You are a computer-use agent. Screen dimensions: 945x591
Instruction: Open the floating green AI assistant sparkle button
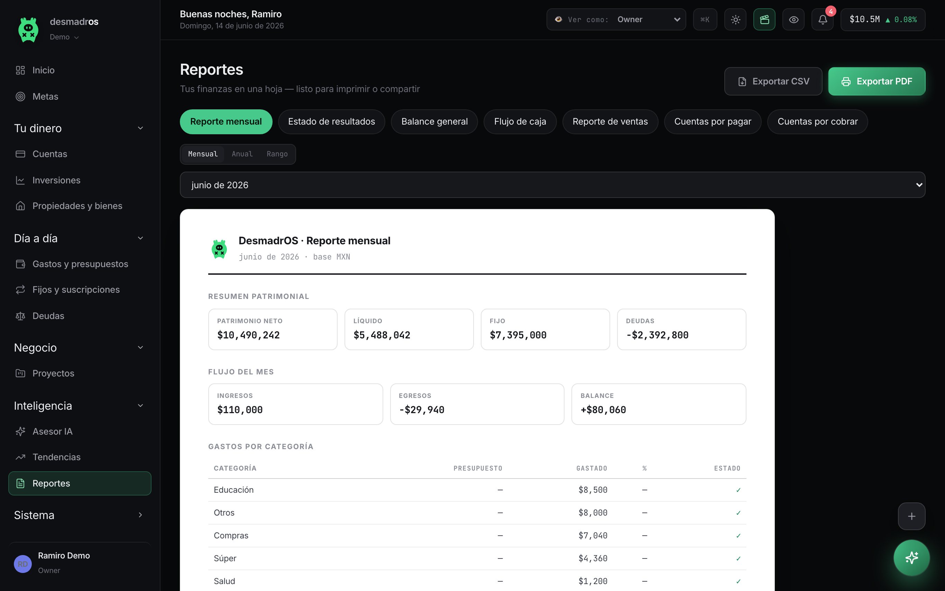coord(911,558)
